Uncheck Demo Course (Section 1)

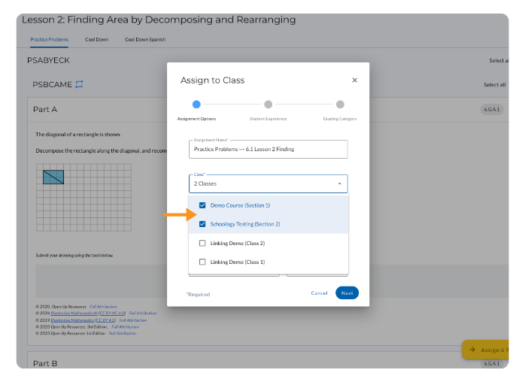click(x=202, y=205)
